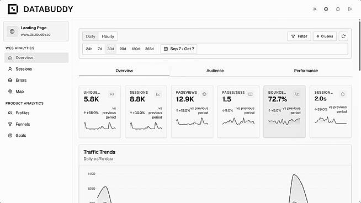361x203 pixels.
Task: Open the Landing Page website selector
Action: pos(36,31)
